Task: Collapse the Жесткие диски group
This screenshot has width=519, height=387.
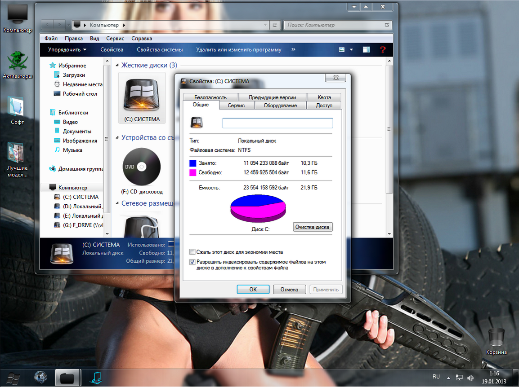Action: [117, 66]
